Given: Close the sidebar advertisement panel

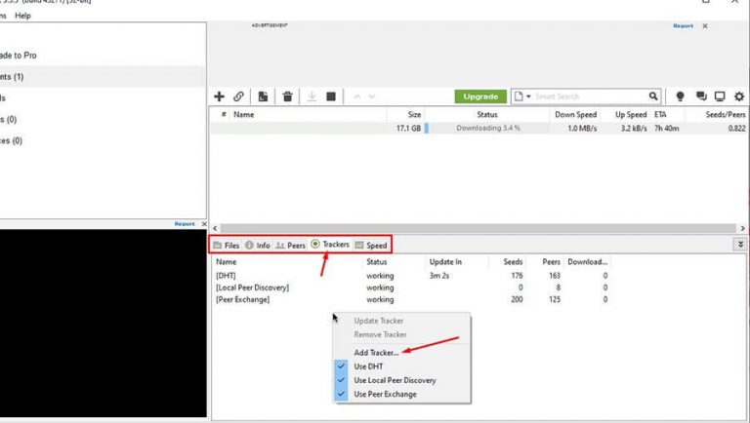Looking at the screenshot, I should click(x=204, y=223).
